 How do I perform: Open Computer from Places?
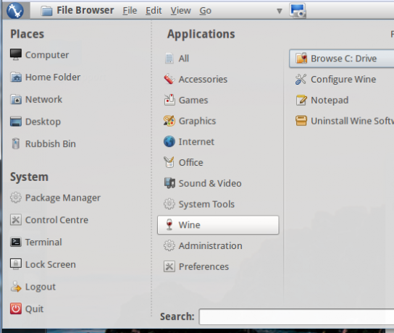[39, 55]
